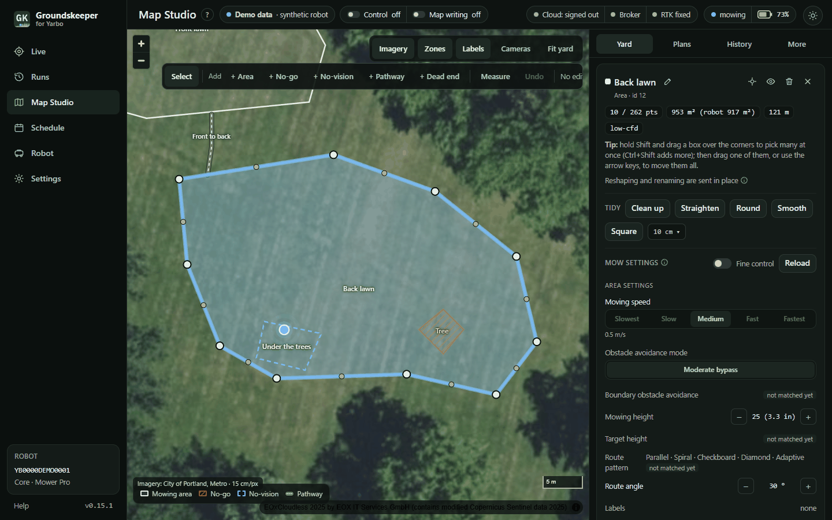Toggle Labels layer on map

pos(473,49)
